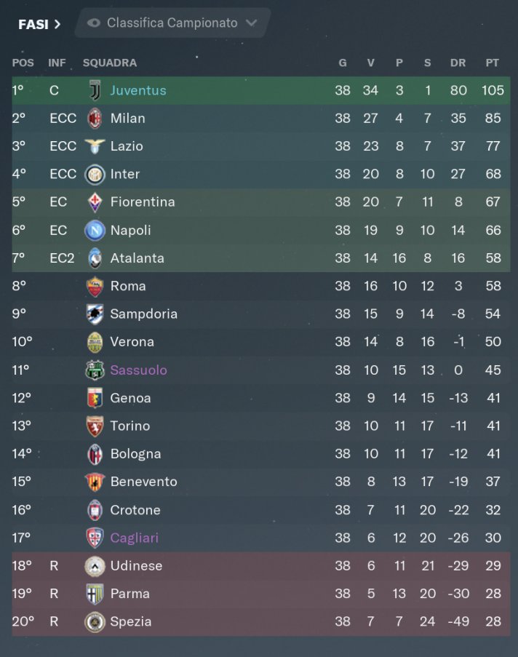Select the Udinese relegation row
The image size is (518, 657).
pyautogui.click(x=261, y=565)
